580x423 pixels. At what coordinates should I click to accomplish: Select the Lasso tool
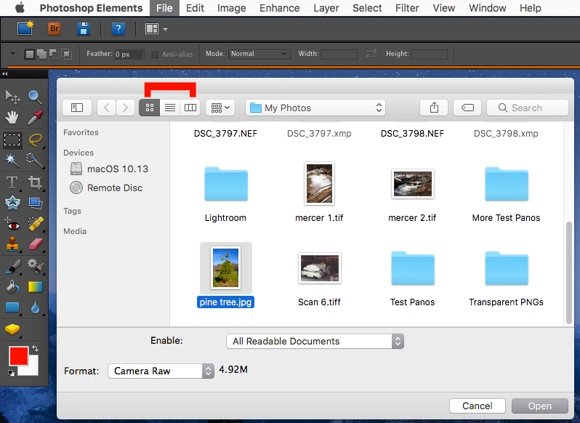[35, 140]
